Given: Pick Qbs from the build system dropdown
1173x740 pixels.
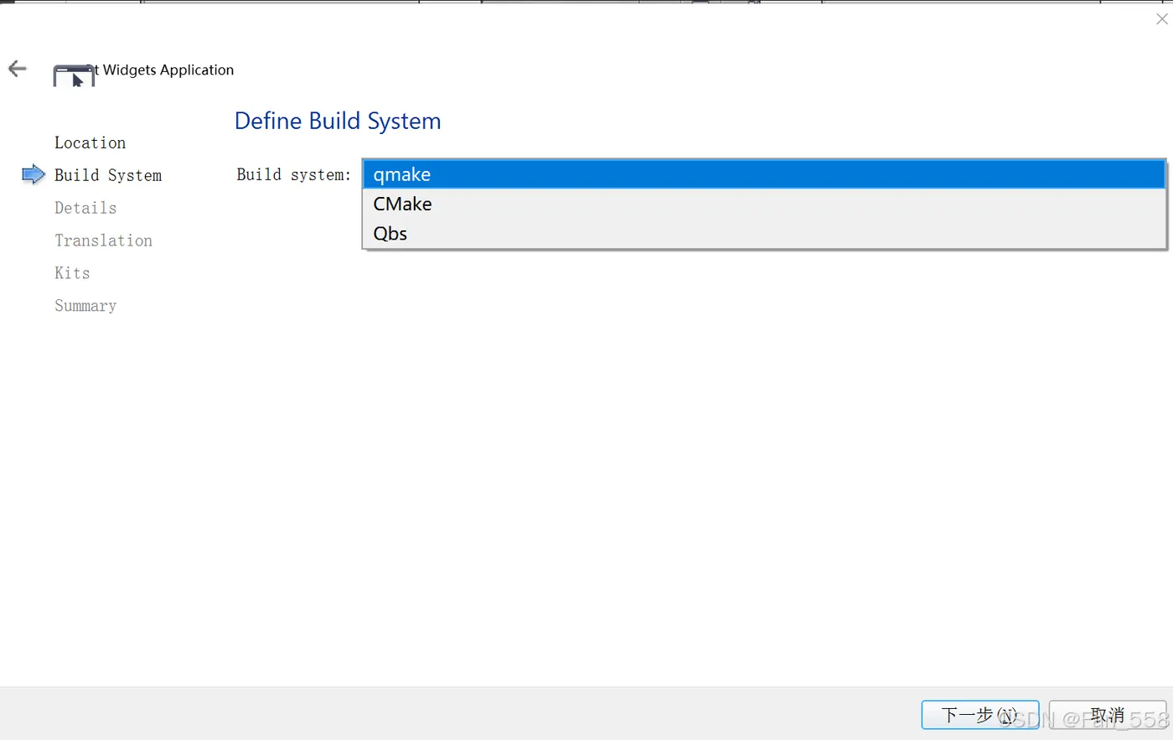Looking at the screenshot, I should 763,233.
